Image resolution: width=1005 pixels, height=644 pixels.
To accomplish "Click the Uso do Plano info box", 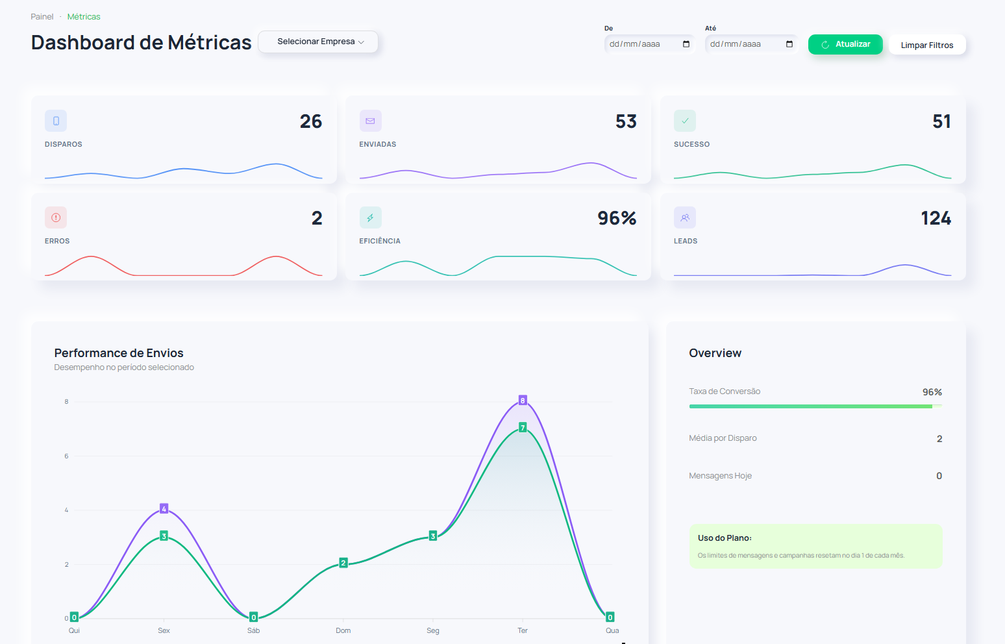I will tap(815, 546).
